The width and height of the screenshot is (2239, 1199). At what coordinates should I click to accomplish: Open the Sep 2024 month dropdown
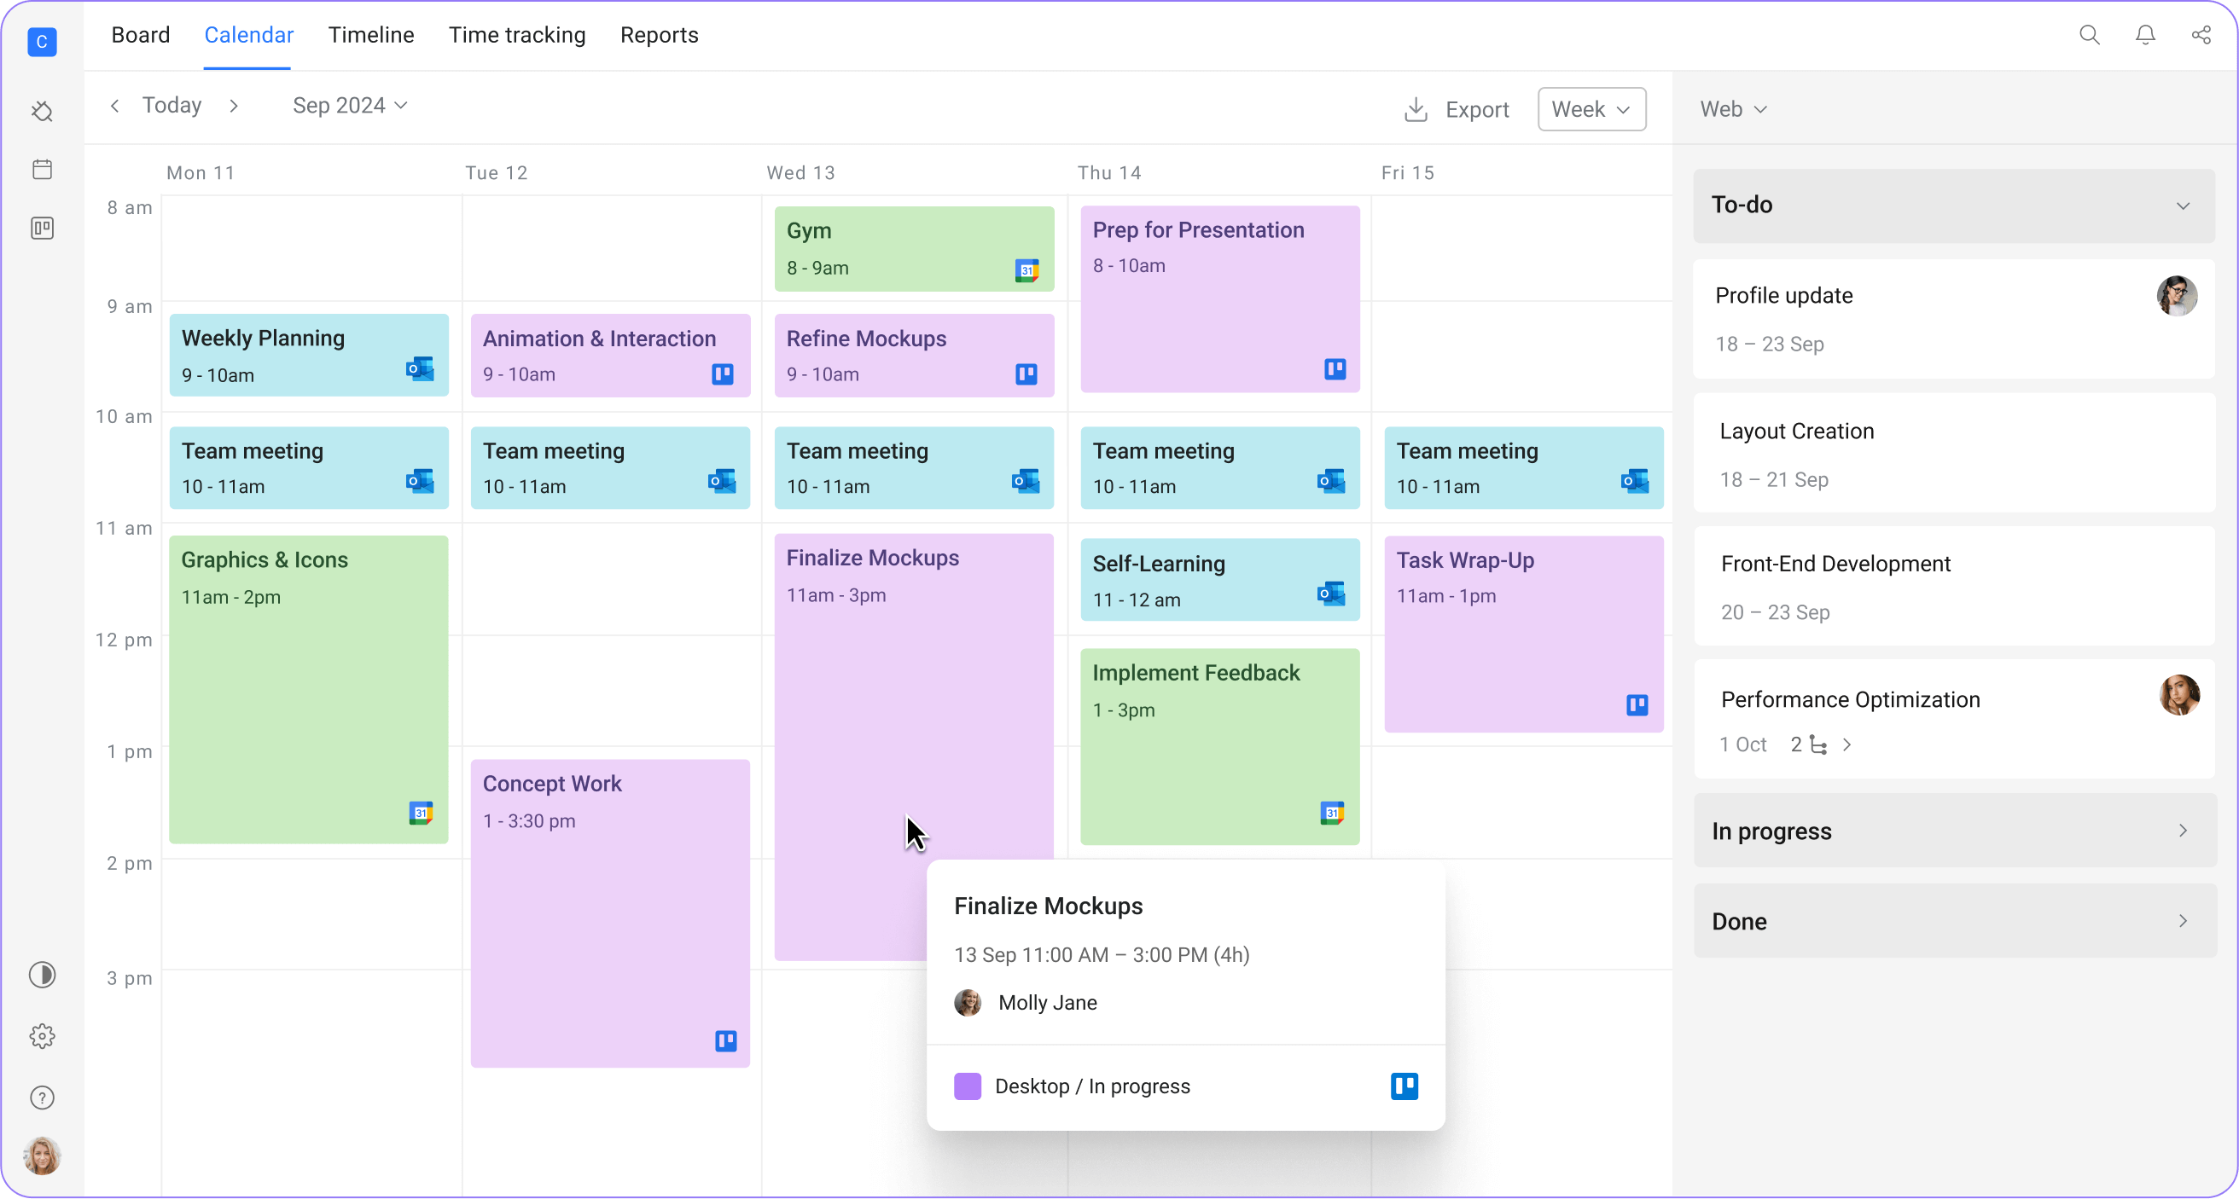pos(349,106)
